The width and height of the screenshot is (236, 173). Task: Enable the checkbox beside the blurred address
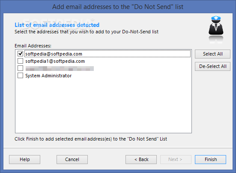20,68
